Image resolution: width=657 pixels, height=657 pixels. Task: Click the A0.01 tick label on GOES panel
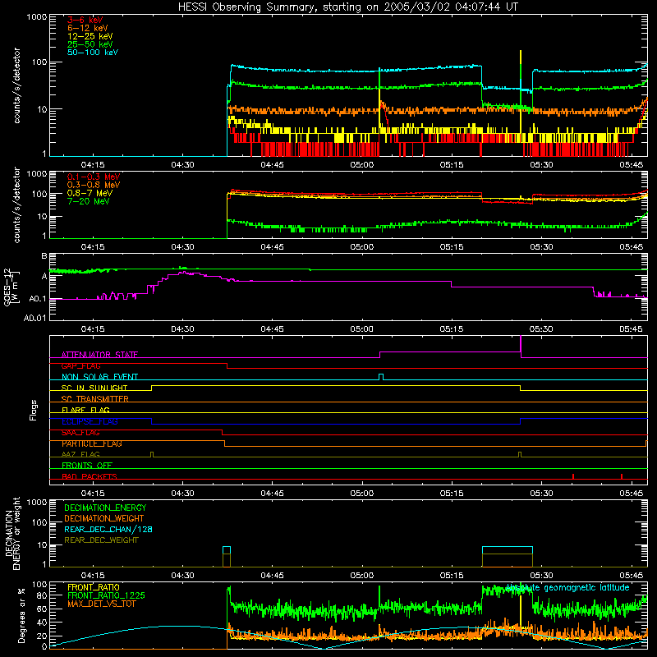point(34,318)
